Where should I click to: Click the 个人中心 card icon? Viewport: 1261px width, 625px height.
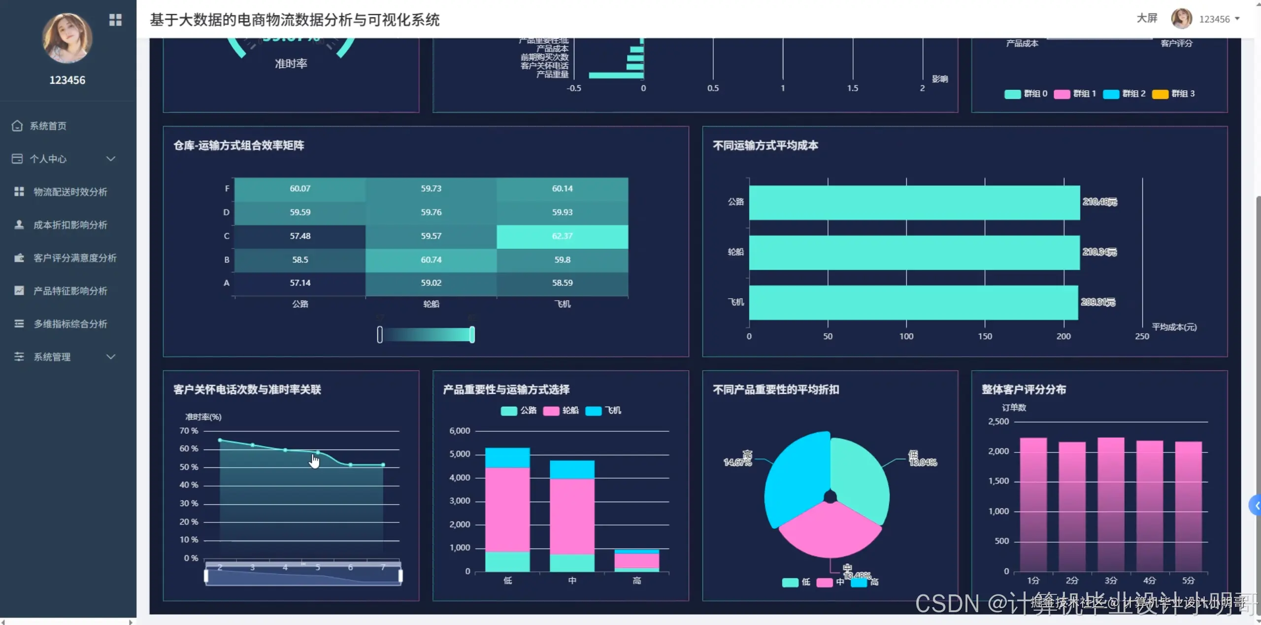(17, 159)
